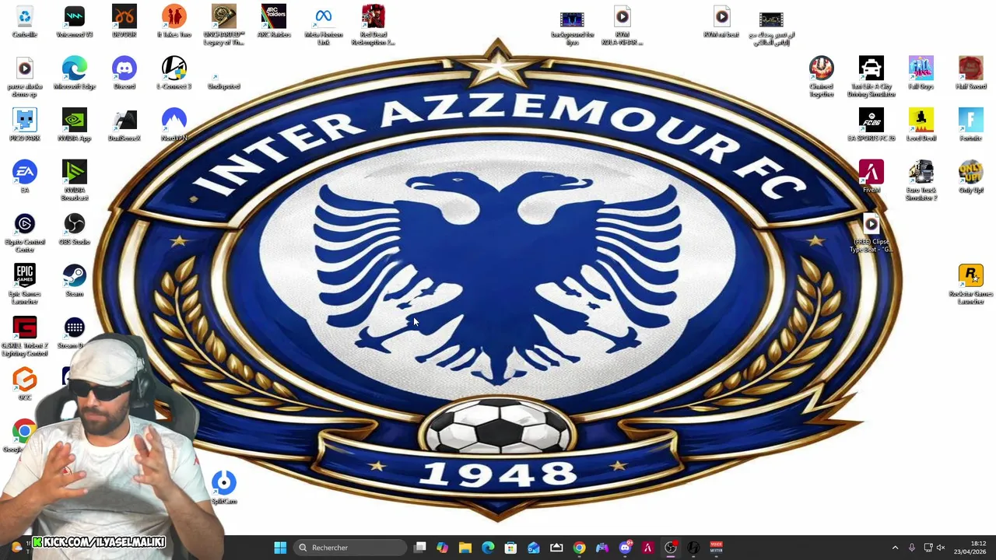
Task: Open Task View from the taskbar
Action: click(419, 548)
